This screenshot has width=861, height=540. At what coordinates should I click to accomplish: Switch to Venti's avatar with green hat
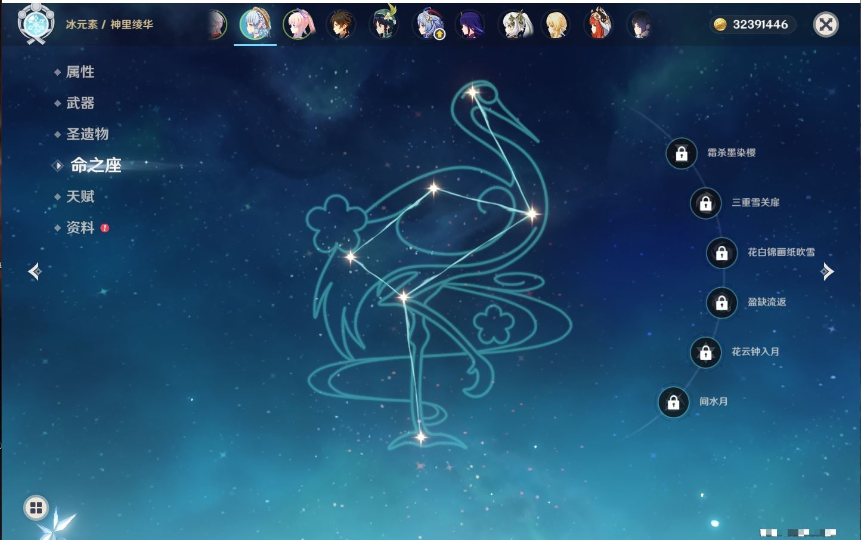point(383,24)
